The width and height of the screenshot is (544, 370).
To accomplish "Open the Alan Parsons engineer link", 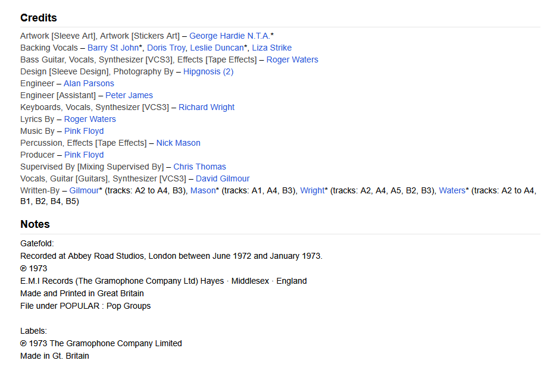I will click(x=89, y=83).
